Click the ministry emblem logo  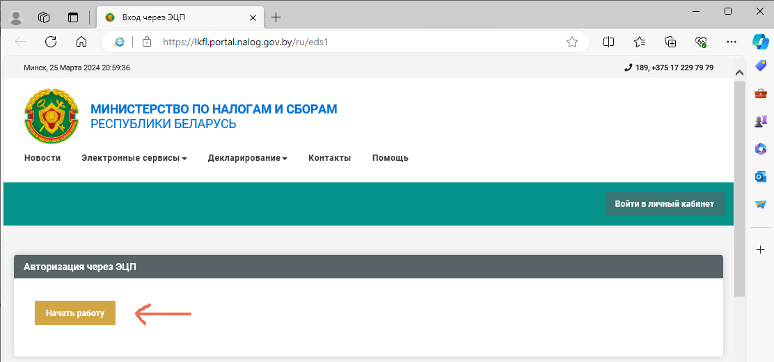[x=52, y=116]
